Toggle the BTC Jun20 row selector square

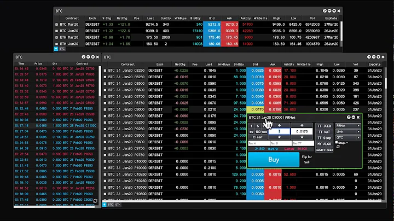coord(56,31)
